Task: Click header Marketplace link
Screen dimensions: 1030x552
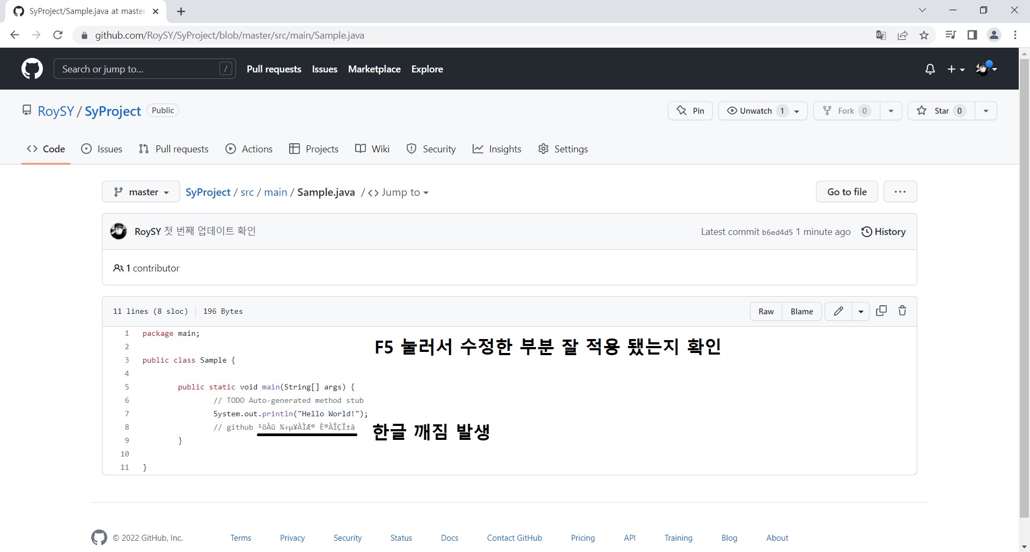Action: click(374, 69)
